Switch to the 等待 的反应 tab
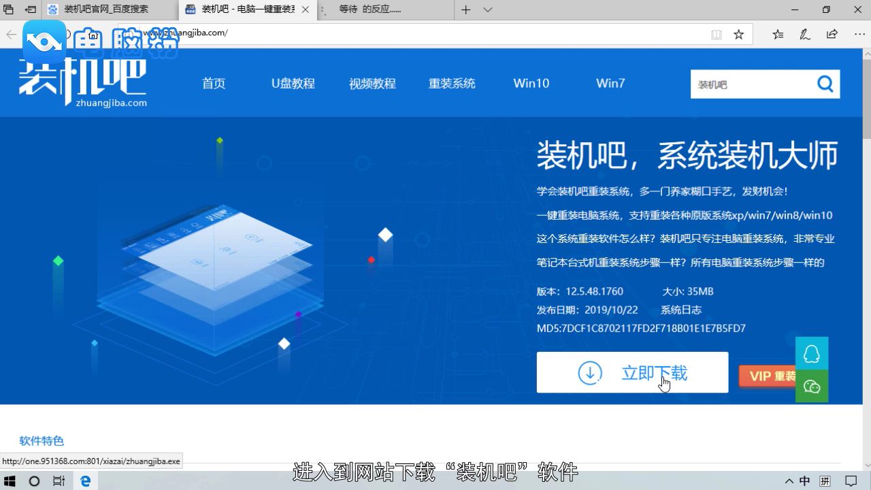Image resolution: width=871 pixels, height=490 pixels. [384, 10]
